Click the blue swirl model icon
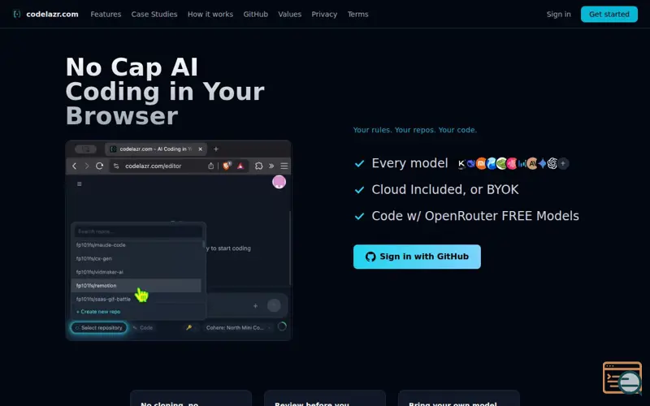The height and width of the screenshot is (406, 650). (x=492, y=164)
